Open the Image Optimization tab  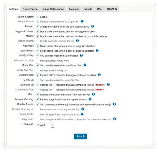[x=53, y=9]
